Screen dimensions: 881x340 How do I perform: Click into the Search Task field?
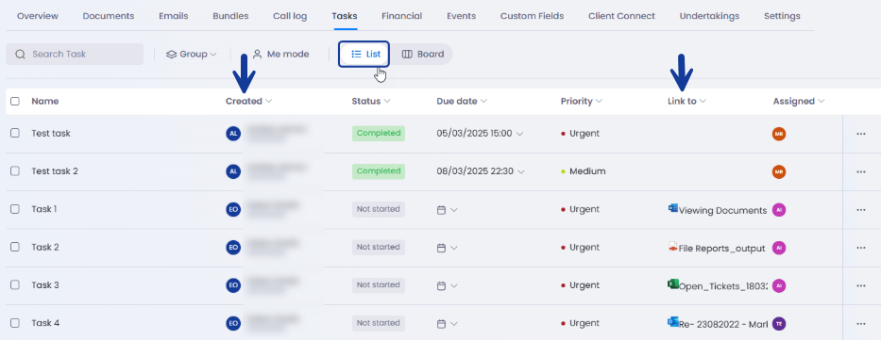[x=75, y=55]
